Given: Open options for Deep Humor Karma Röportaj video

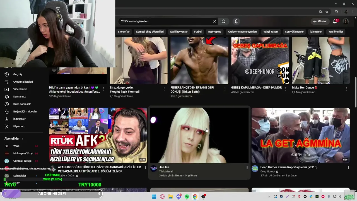Looking at the screenshot, I should pos(348,167).
